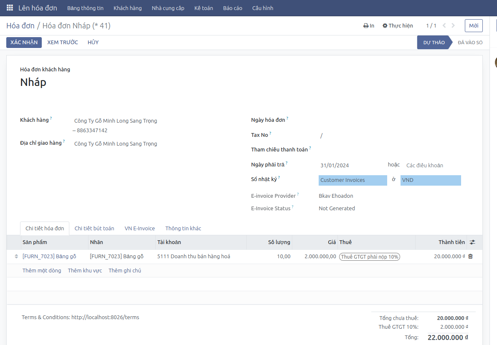The height and width of the screenshot is (345, 497).
Task: Open the apps grid menu icon
Action: coord(10,8)
